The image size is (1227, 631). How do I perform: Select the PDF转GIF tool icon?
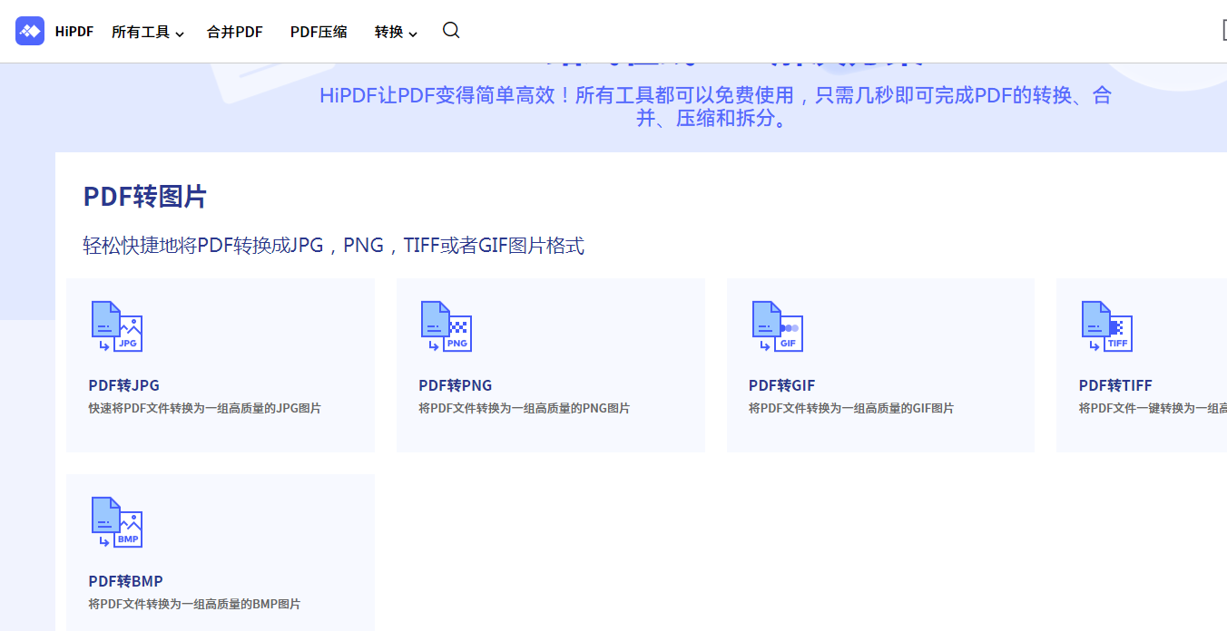point(776,327)
